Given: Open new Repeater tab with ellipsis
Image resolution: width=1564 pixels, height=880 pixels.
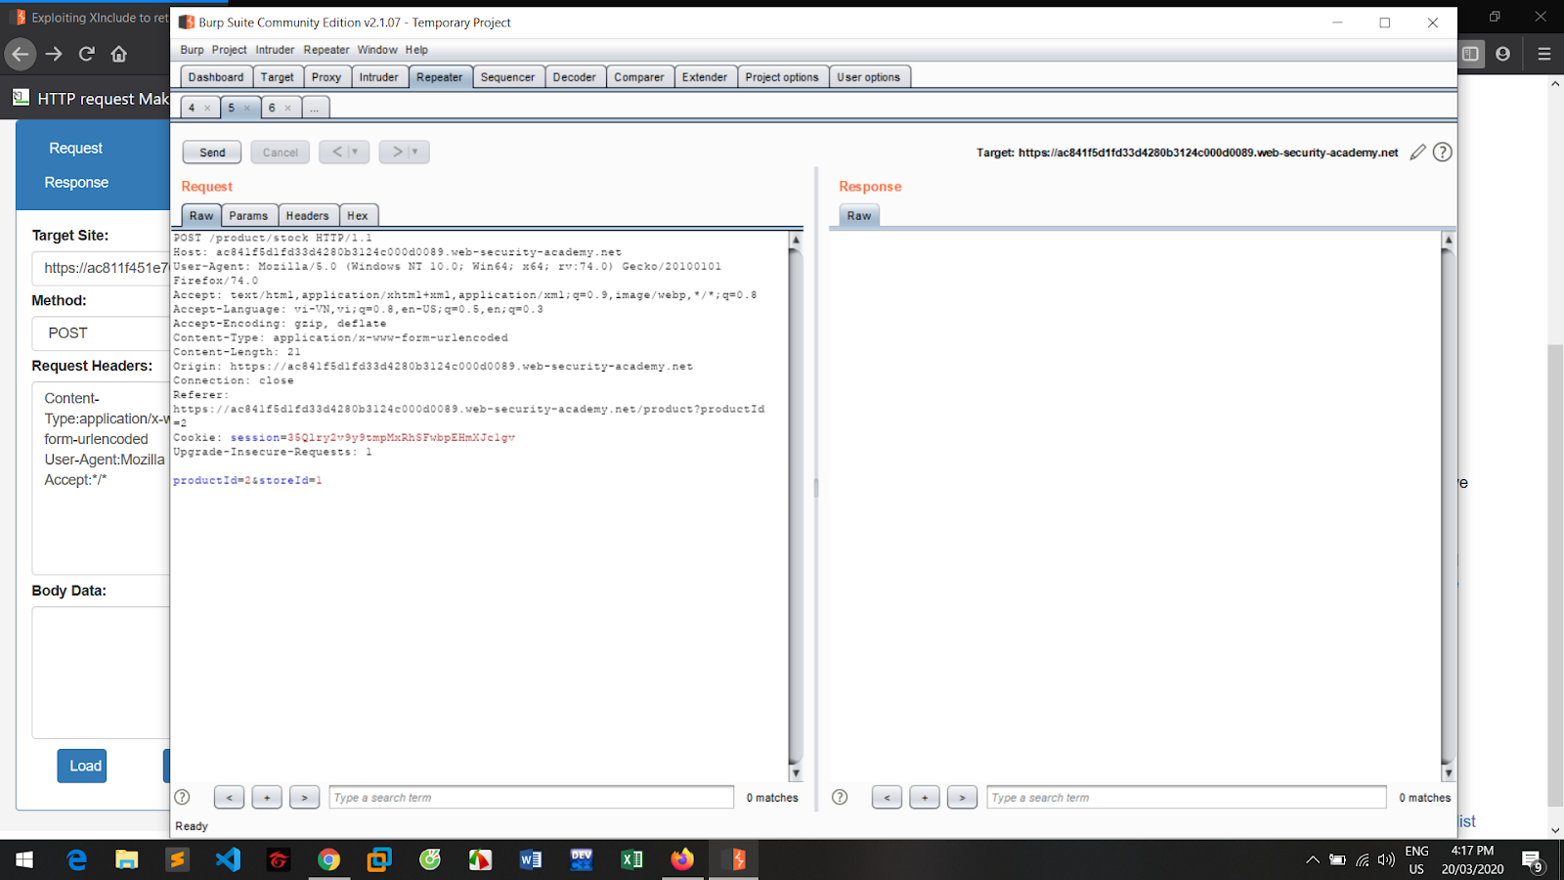Looking at the screenshot, I should coord(315,109).
